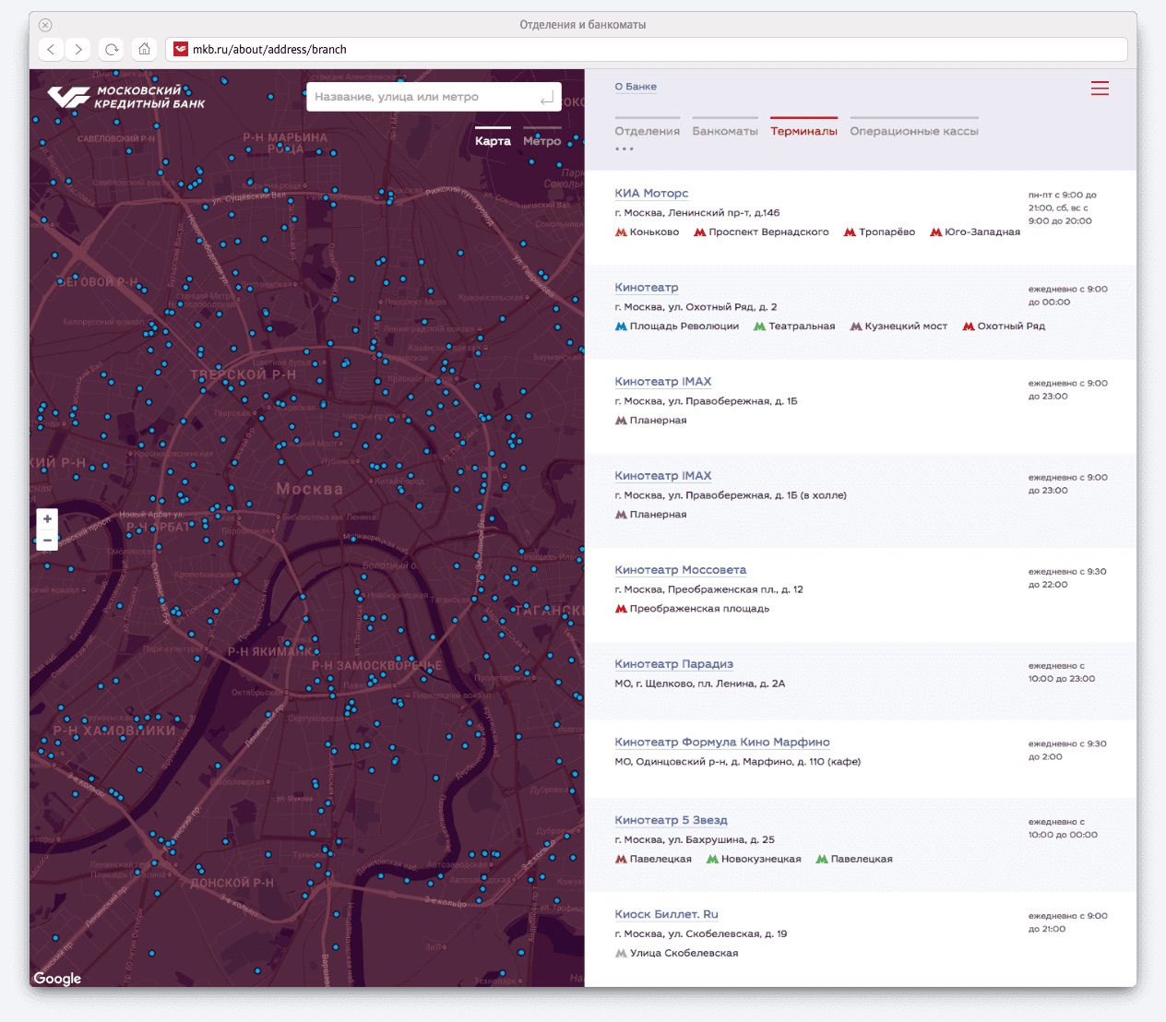Switch map view to Карта
Viewport: 1166px width, 1022px height.
[x=493, y=141]
